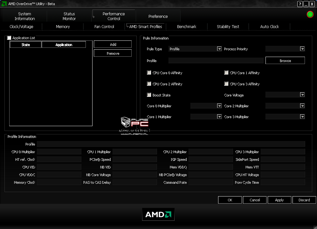317x229 pixels.
Task: Open the Memory sub-tab
Action: point(63,26)
